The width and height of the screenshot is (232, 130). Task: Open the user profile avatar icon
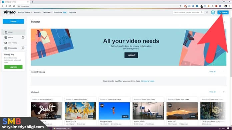[x=213, y=13]
